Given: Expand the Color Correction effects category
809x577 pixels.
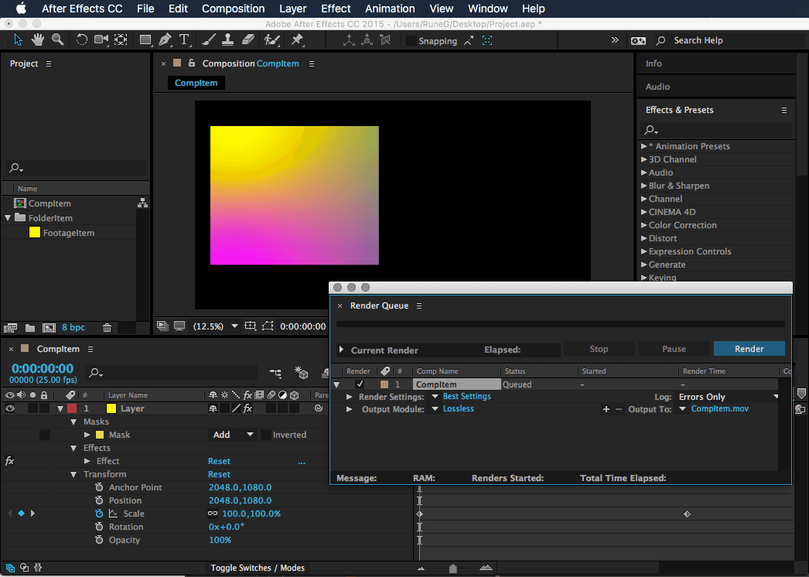Looking at the screenshot, I should (x=644, y=225).
